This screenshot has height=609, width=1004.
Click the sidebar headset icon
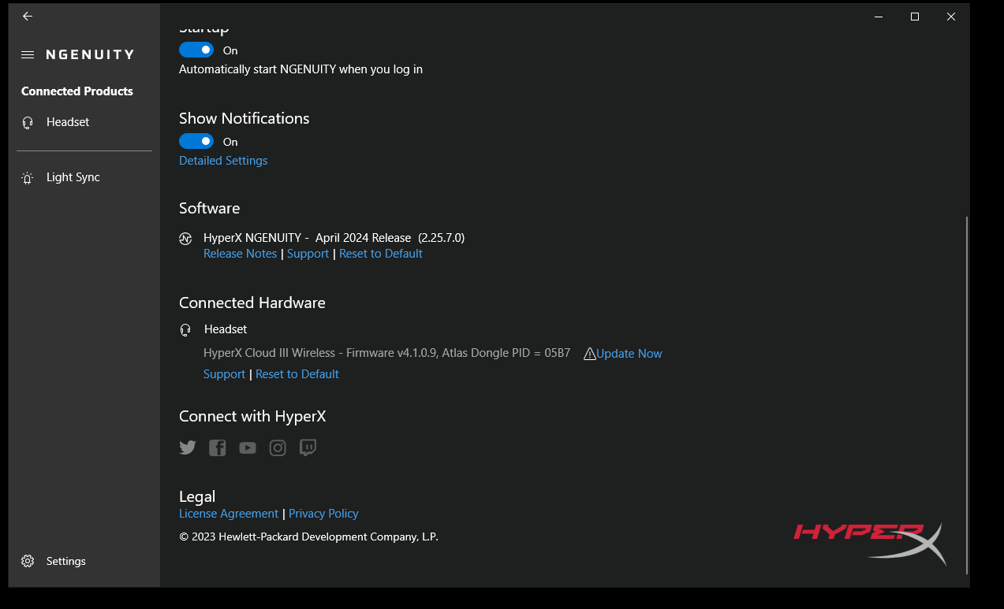pyautogui.click(x=28, y=123)
